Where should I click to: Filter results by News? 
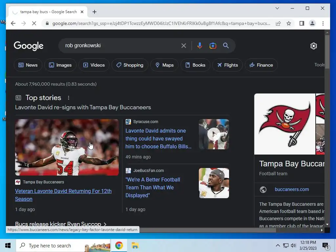tap(28, 65)
